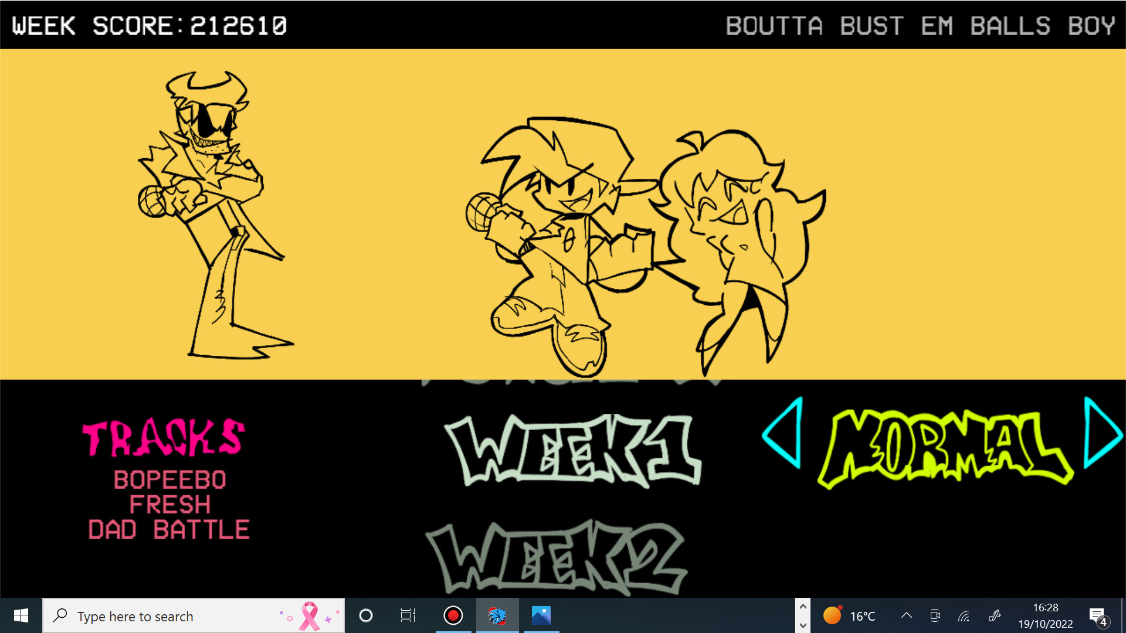Click the red screen recorder taskbar icon
This screenshot has width=1126, height=633.
point(453,615)
